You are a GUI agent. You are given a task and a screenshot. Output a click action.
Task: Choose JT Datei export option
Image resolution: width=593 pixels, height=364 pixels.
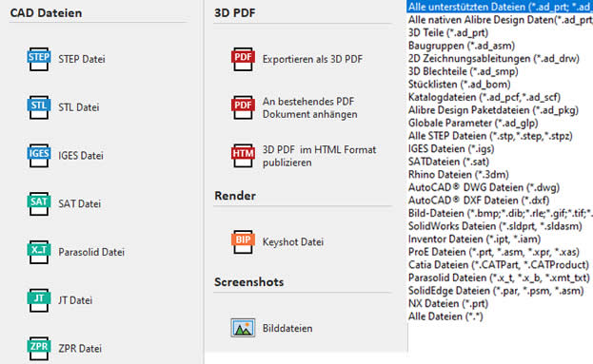[x=75, y=300]
